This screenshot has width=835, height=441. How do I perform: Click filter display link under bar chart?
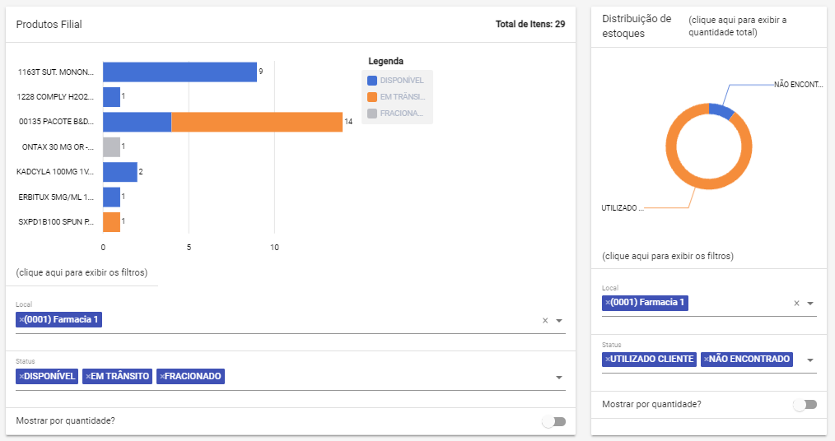82,272
